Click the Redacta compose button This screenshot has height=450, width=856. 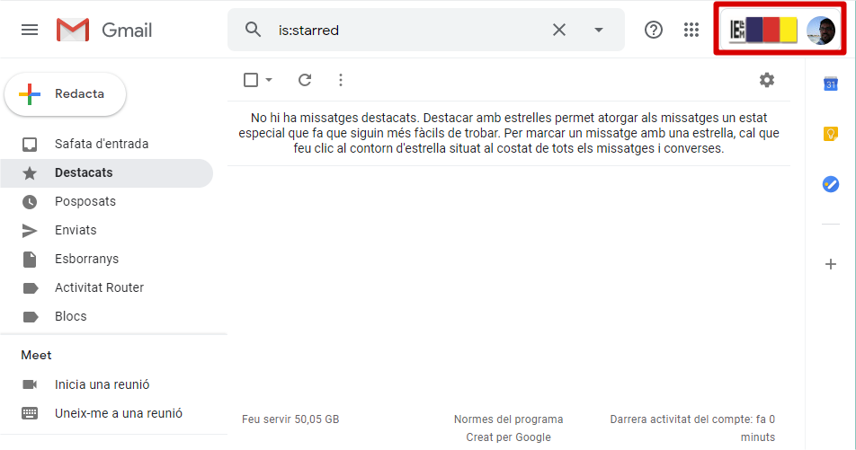pos(66,94)
